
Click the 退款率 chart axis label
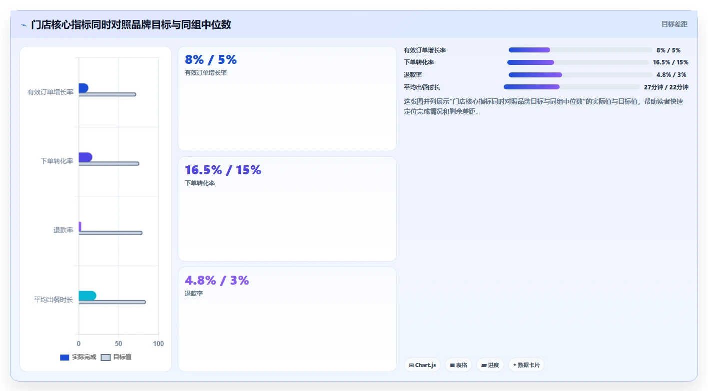click(x=63, y=230)
